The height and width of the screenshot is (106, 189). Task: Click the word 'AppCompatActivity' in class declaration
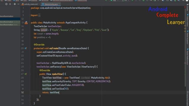click(x=76, y=23)
